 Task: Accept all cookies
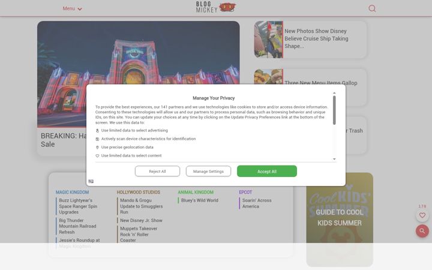click(266, 171)
